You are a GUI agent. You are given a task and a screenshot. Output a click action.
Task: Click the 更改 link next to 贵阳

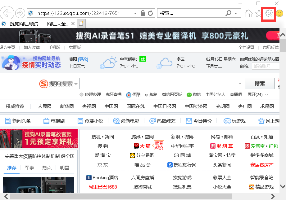[83, 59]
